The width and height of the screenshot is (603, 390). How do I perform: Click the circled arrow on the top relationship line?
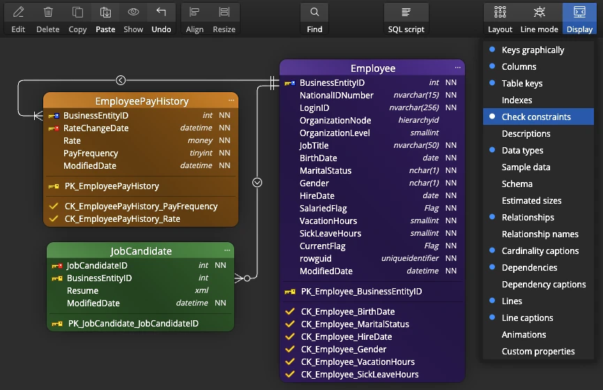(121, 80)
